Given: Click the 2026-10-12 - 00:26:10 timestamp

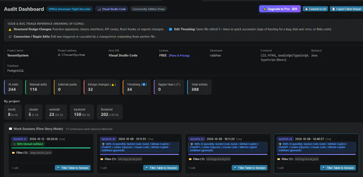Looking at the screenshot, I should tap(44, 139).
